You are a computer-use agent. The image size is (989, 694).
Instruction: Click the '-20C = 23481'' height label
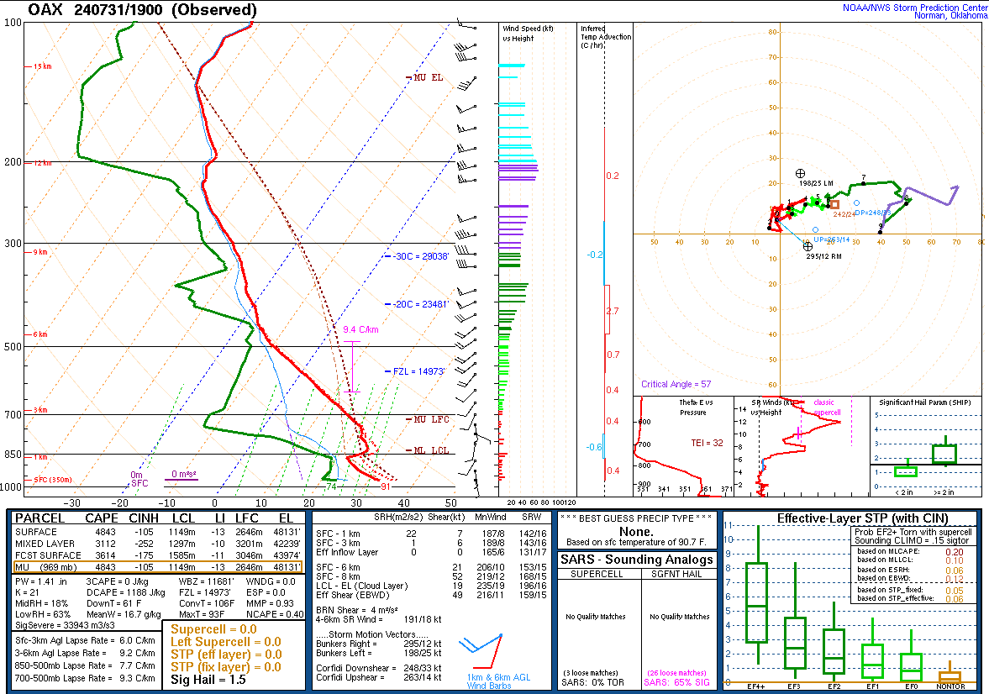417,304
